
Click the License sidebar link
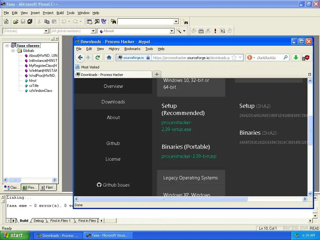coord(113,159)
